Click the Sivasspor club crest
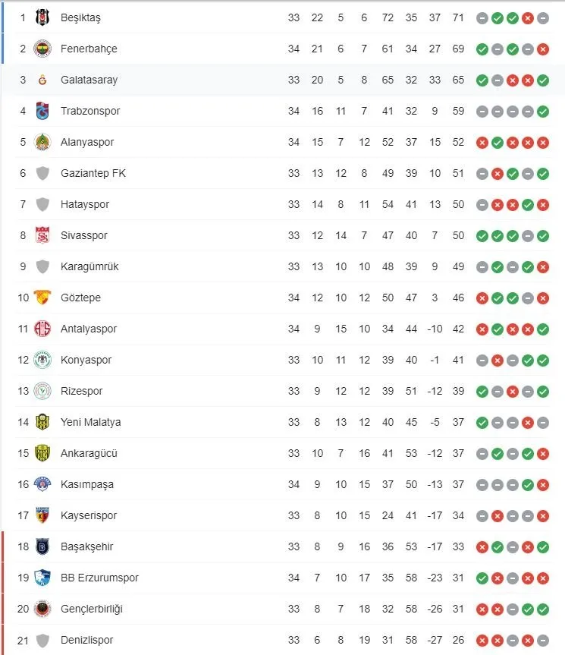This screenshot has height=655, width=565. [43, 235]
